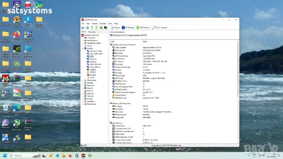
Task: Open AIDA64 icon in Windows taskbar
Action: click(83, 155)
